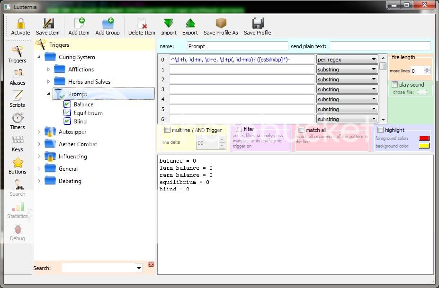
Task: Enable the play sound checkbox
Action: pyautogui.click(x=395, y=85)
